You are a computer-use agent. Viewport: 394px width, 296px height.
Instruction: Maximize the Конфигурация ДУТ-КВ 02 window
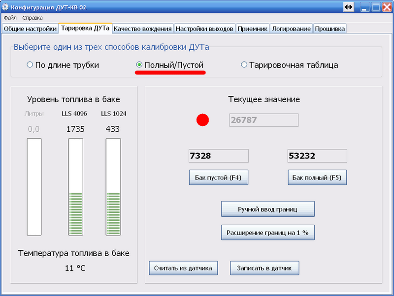376,7
